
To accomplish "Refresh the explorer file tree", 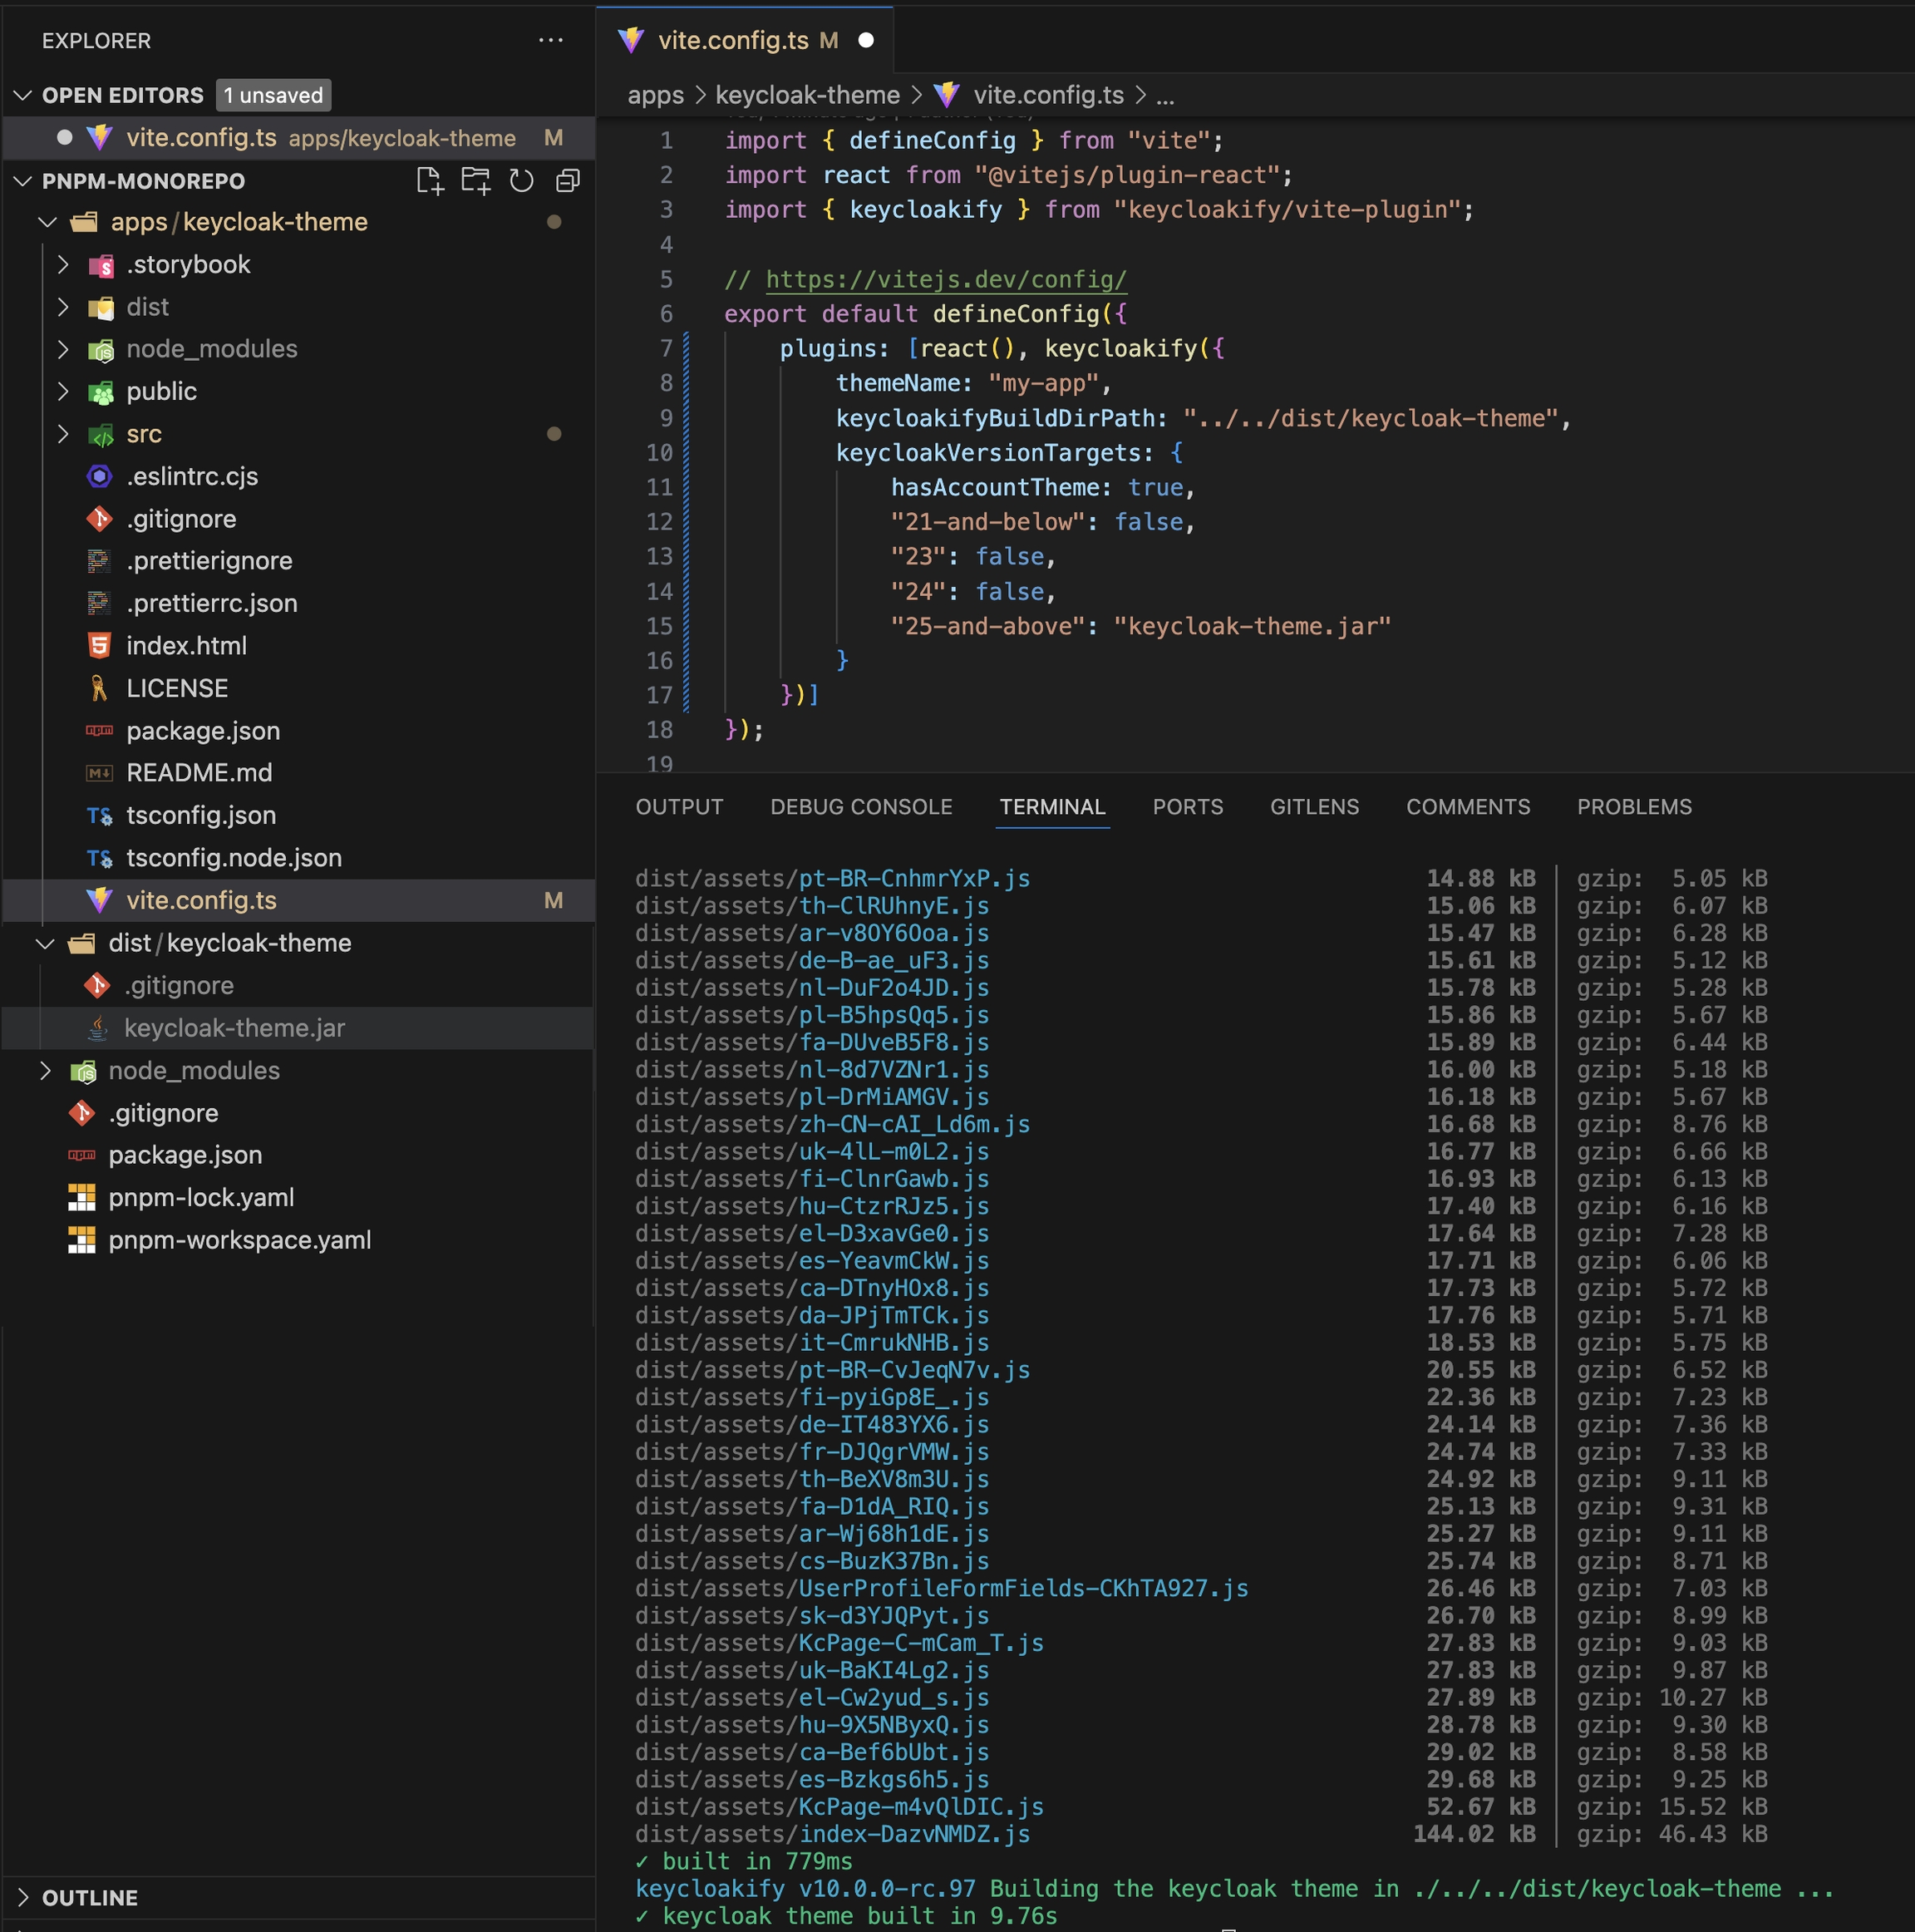I will pyautogui.click(x=521, y=181).
